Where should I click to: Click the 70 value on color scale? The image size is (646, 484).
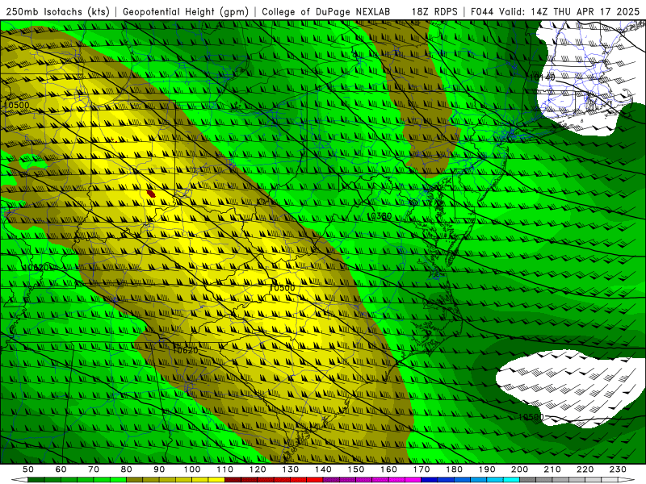94,469
